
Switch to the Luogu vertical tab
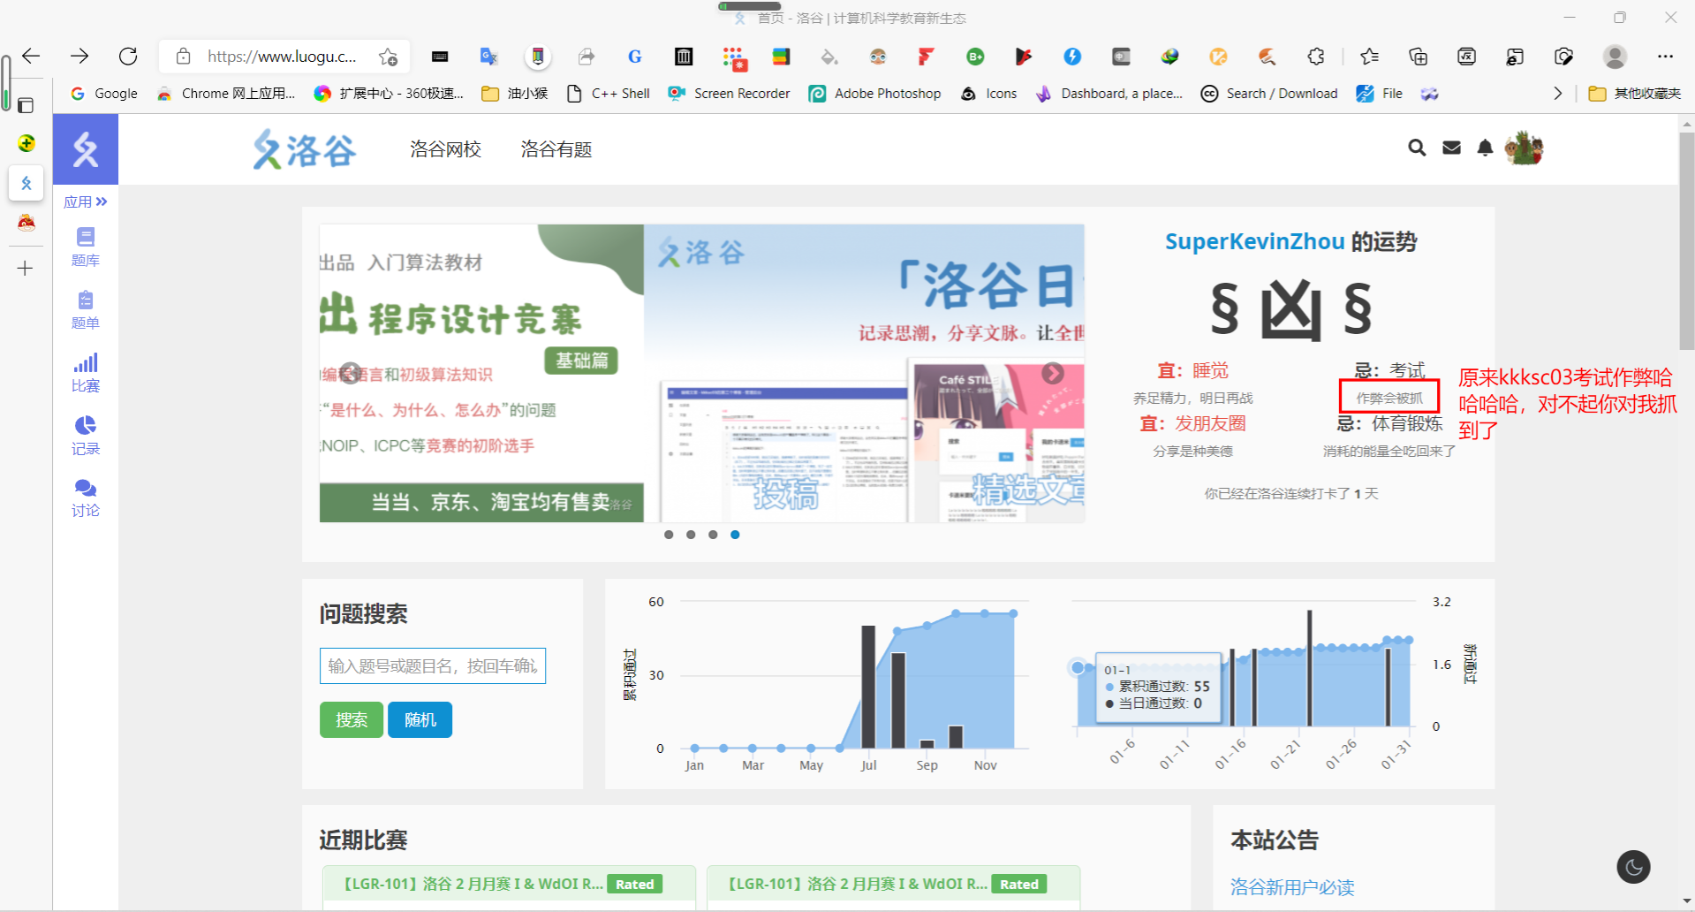(x=26, y=183)
